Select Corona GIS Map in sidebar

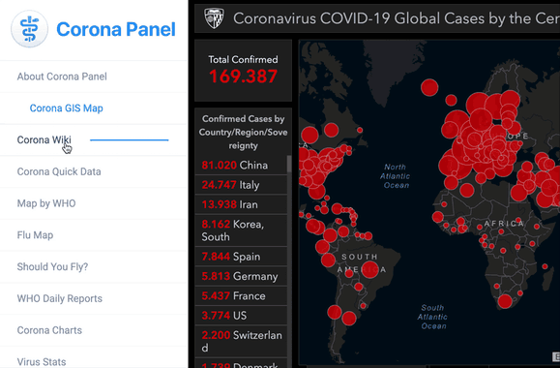click(x=66, y=108)
